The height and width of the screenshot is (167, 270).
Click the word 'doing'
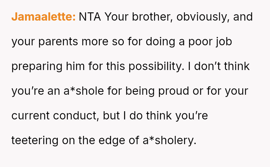click(160, 42)
